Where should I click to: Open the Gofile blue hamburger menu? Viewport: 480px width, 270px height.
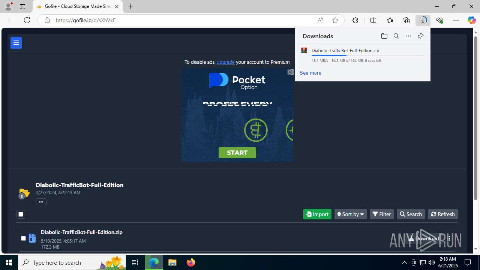16,43
